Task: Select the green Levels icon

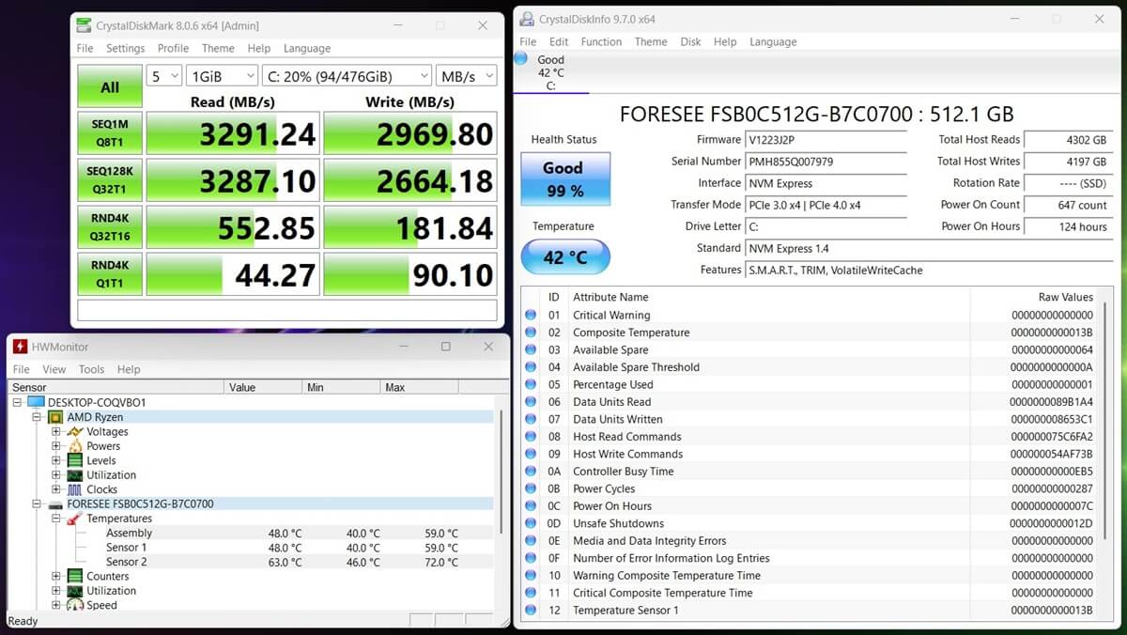Action: click(75, 460)
